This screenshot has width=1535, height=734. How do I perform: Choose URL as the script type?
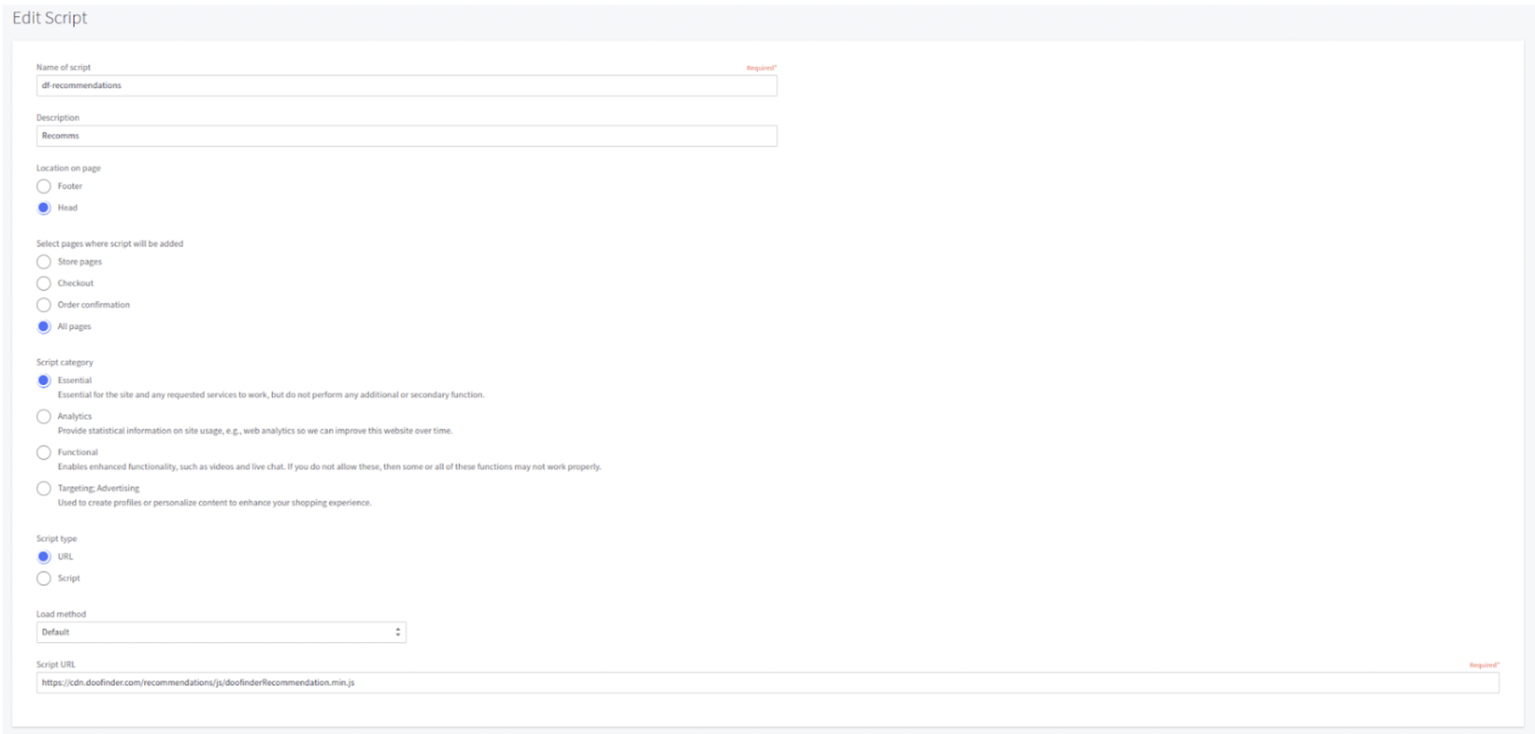pos(44,557)
